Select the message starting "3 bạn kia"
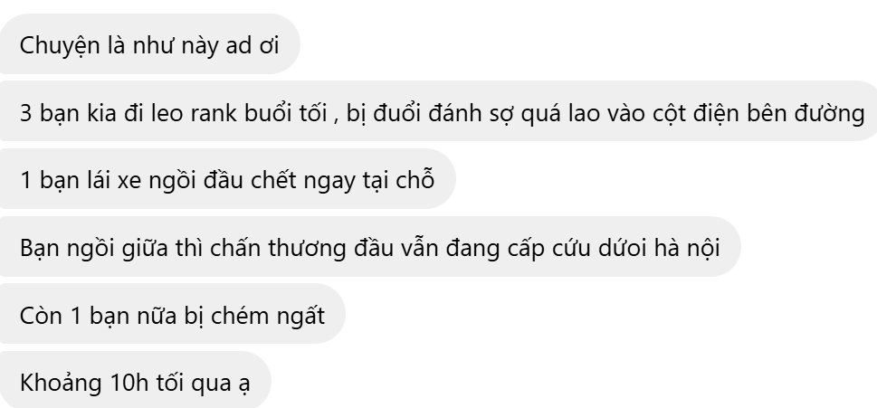Image resolution: width=877 pixels, height=408 pixels. click(x=438, y=111)
